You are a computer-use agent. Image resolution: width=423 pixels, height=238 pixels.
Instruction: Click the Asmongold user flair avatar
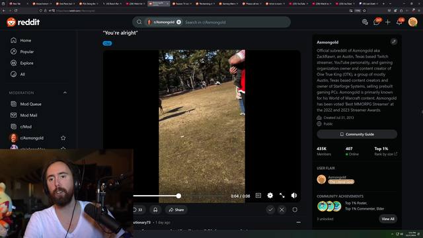pyautogui.click(x=321, y=179)
